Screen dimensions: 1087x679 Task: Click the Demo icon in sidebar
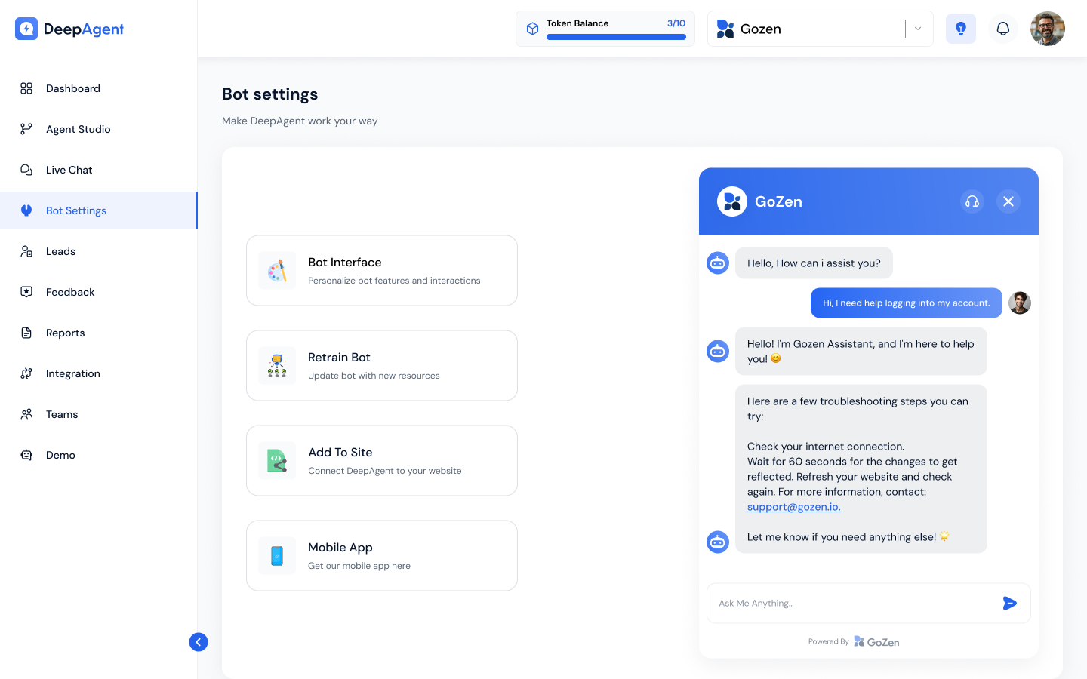pos(26,455)
